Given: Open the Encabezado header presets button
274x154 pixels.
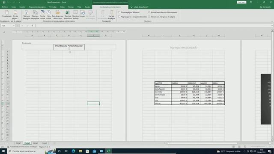Looking at the screenshot, I should 7,15.
